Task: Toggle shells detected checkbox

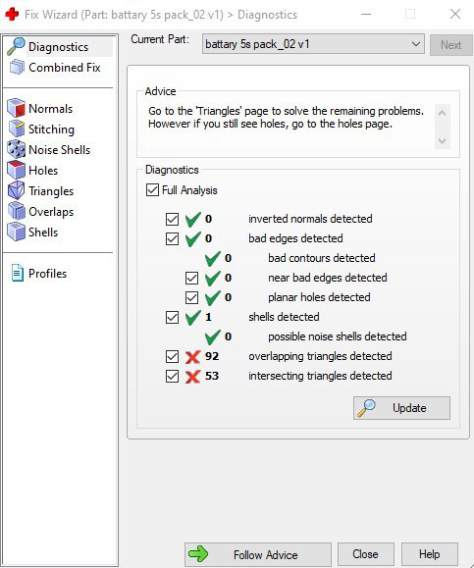Action: (x=172, y=317)
